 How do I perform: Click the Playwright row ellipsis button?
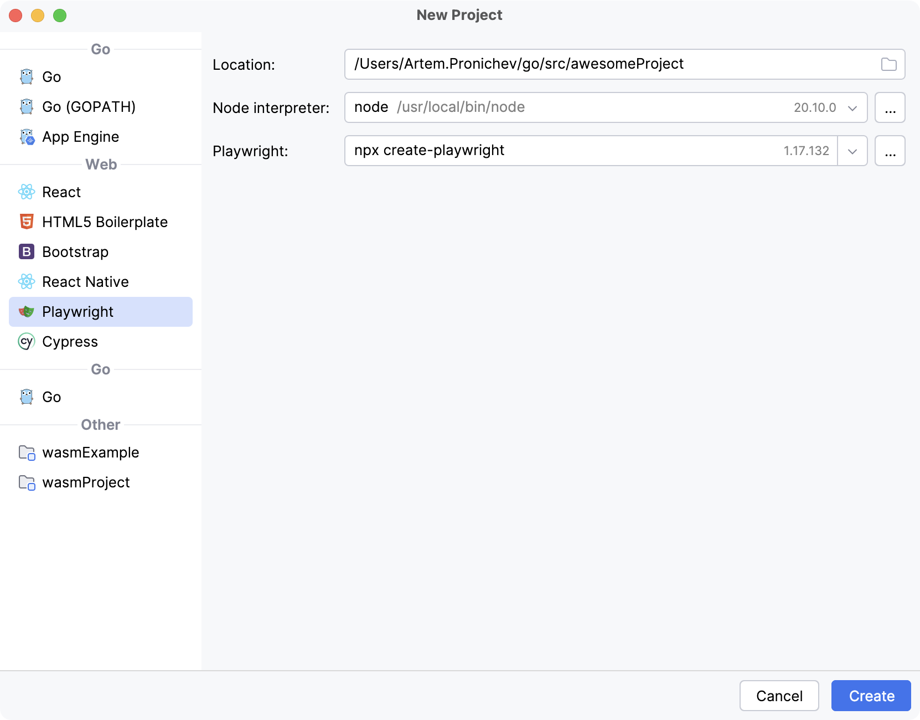tap(890, 151)
